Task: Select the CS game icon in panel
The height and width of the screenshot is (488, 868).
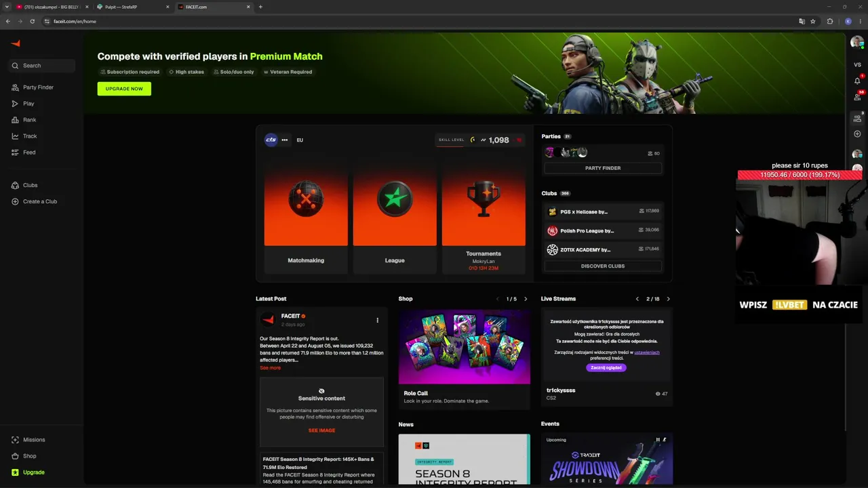Action: point(271,140)
